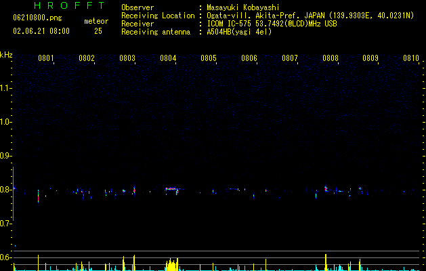
Task: Click the 0807 time marker
Action: tap(290, 58)
